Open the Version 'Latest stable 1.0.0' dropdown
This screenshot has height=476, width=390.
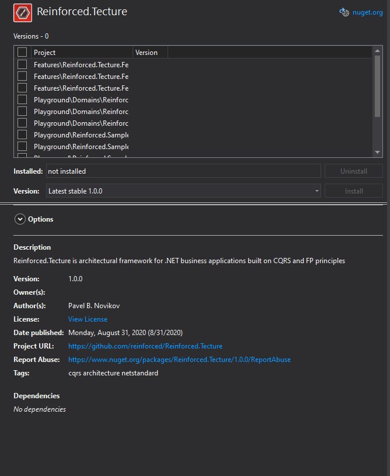click(x=183, y=191)
